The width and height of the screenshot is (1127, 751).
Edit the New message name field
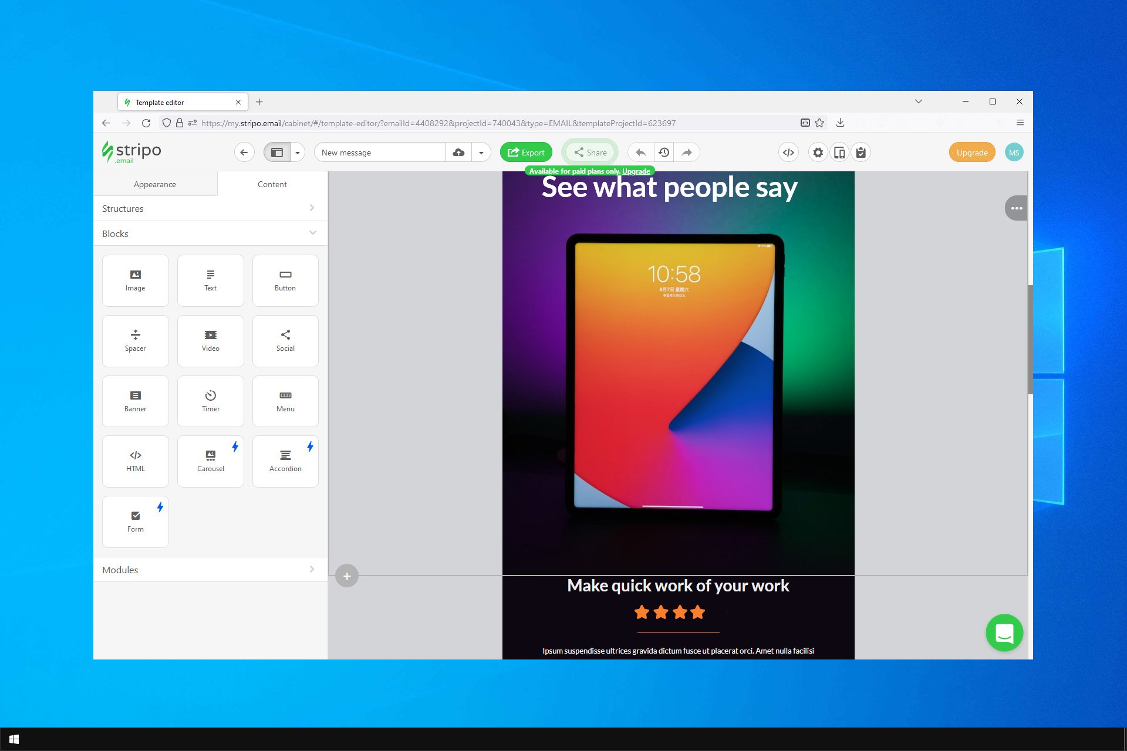[380, 153]
